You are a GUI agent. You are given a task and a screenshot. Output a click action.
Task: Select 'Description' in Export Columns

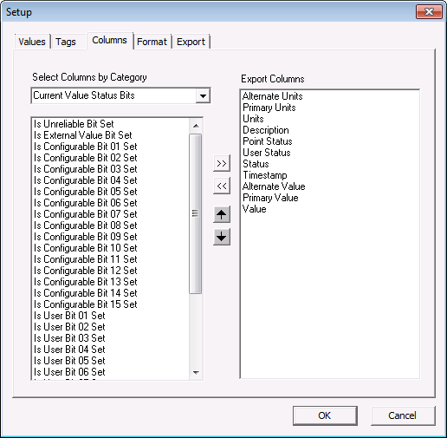coord(266,130)
